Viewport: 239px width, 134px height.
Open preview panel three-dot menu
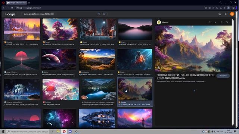(221, 22)
